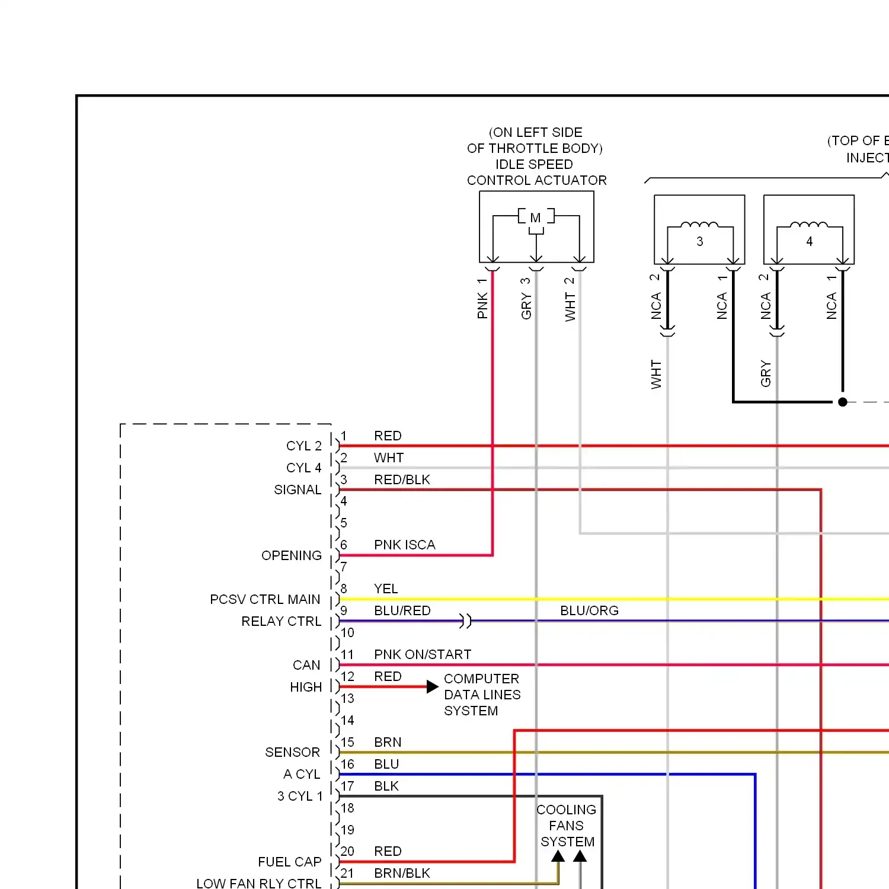889x889 pixels.
Task: Click the left Cooling Fans System arrowhead
Action: (x=558, y=856)
